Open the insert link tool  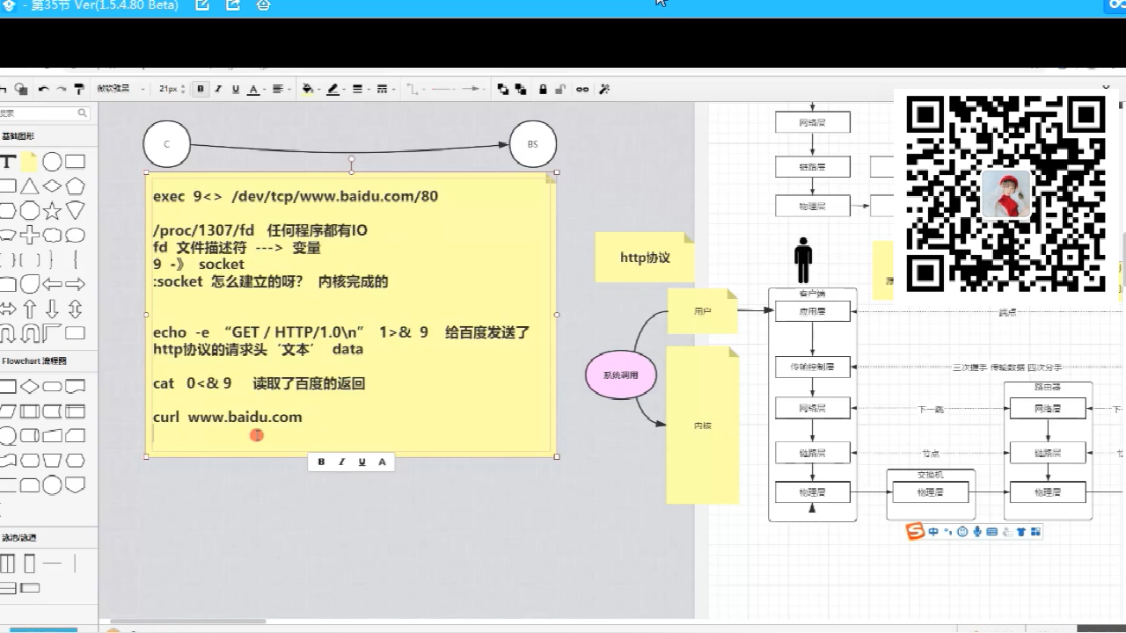582,89
